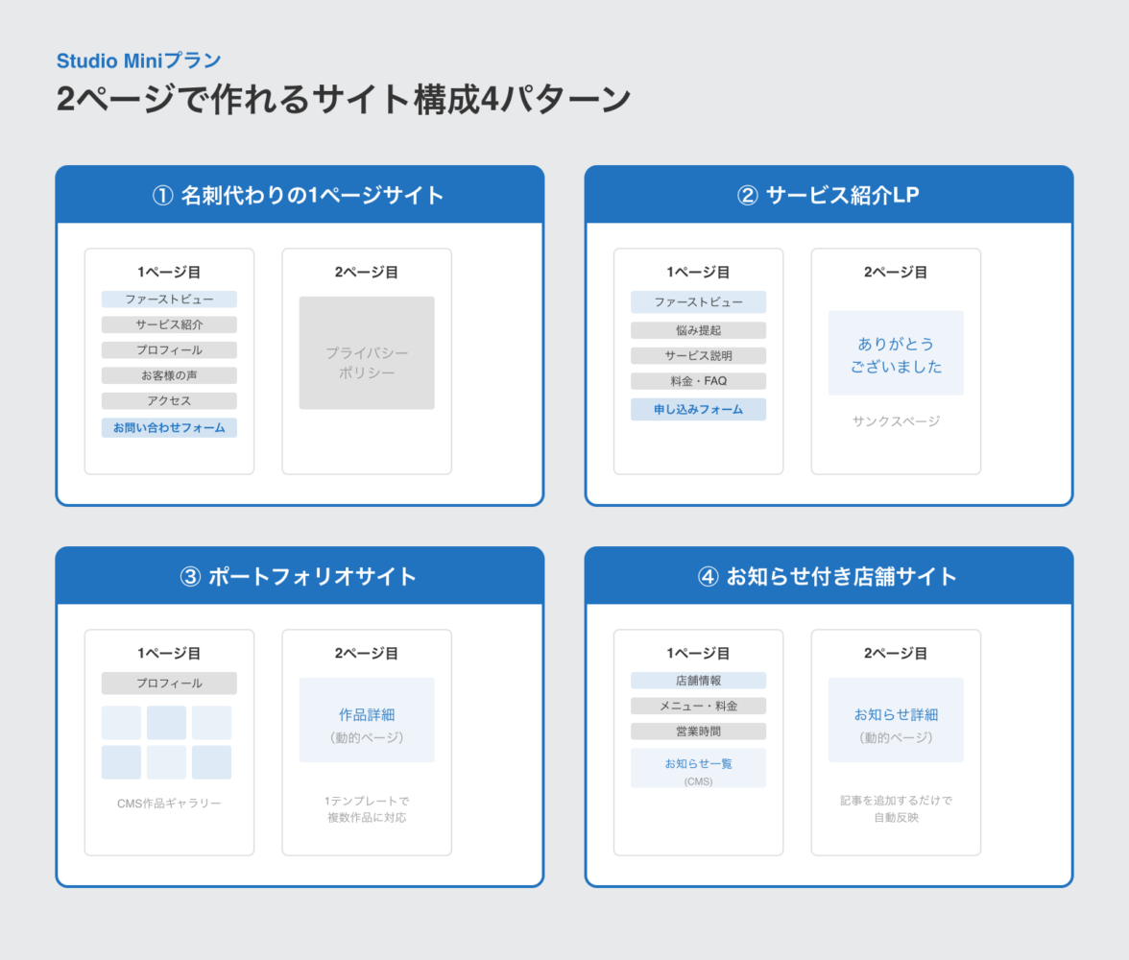Toggle the 営業時間 block in pattern ④
The height and width of the screenshot is (960, 1129).
(x=698, y=731)
